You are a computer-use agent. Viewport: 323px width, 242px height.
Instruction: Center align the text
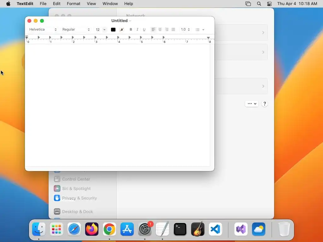(160, 29)
